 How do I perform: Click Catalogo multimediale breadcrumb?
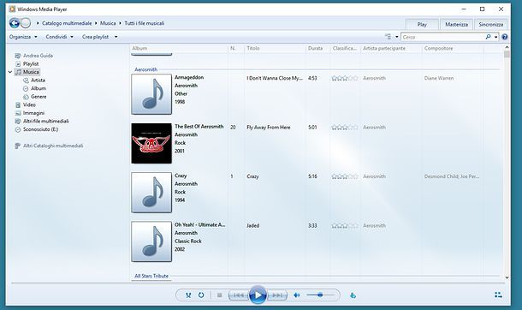tap(67, 23)
